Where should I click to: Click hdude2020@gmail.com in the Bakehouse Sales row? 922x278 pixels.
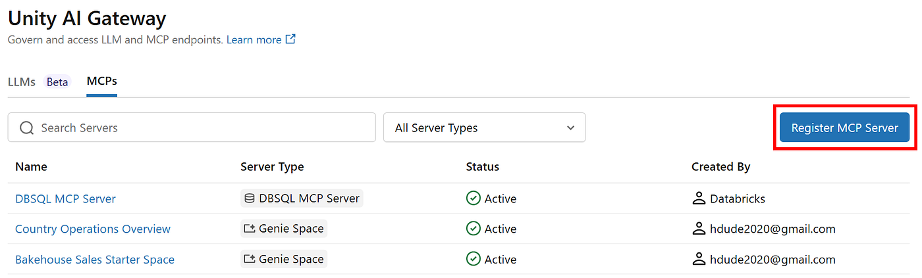(773, 260)
